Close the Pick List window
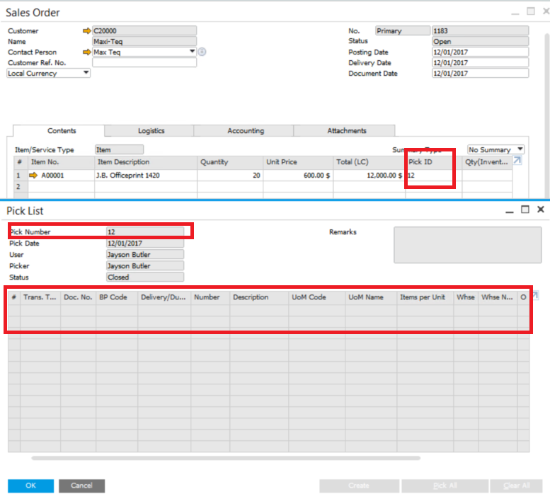Screen dimensions: 550x499 pyautogui.click(x=541, y=210)
